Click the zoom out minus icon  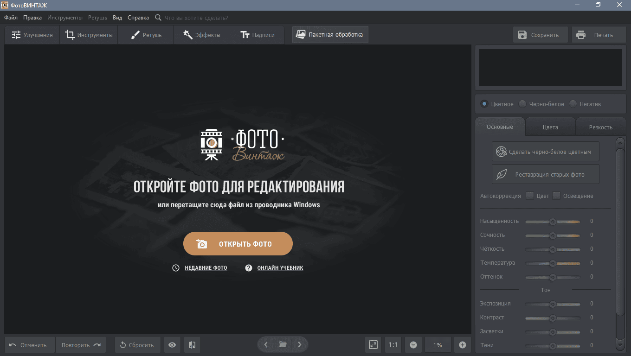(413, 345)
